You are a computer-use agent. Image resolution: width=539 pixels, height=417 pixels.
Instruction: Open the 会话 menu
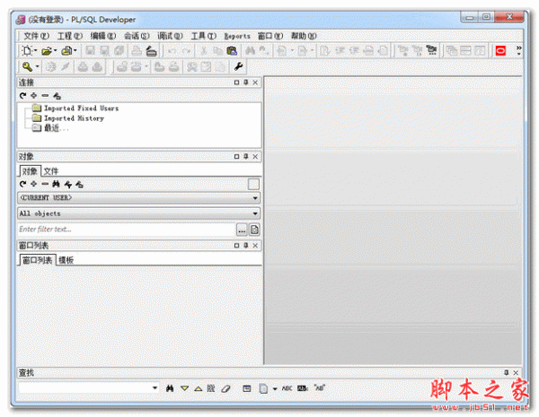click(x=137, y=36)
